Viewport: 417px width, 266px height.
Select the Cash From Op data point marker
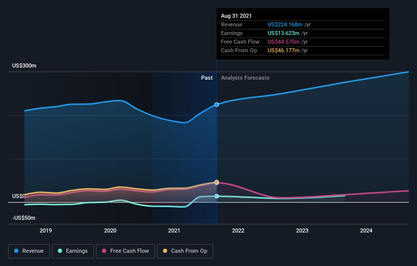(217, 182)
